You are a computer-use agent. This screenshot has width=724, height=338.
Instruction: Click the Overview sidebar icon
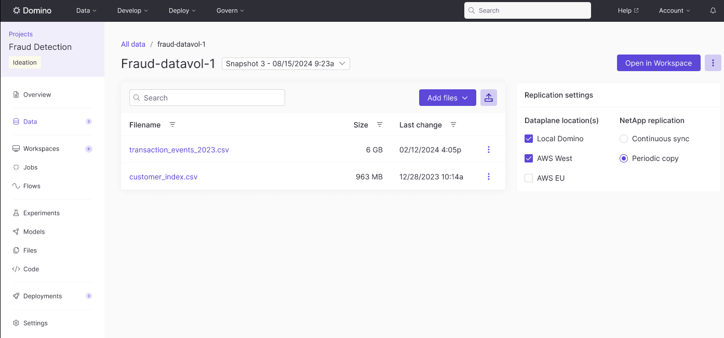point(16,94)
